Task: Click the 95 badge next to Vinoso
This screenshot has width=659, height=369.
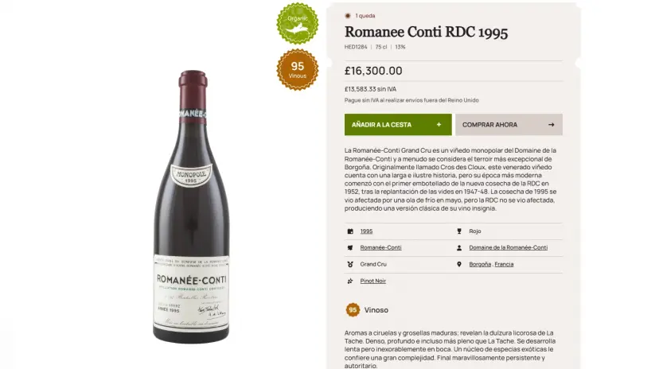Action: 353,310
